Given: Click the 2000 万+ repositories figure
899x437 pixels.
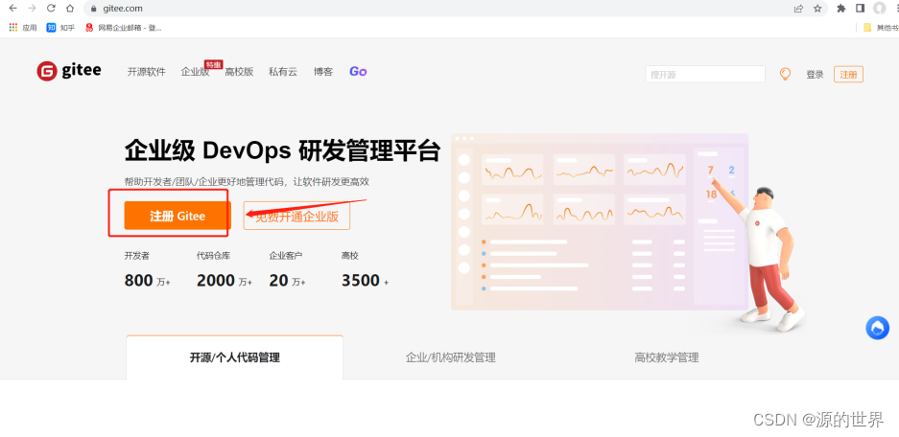Looking at the screenshot, I should click(225, 281).
